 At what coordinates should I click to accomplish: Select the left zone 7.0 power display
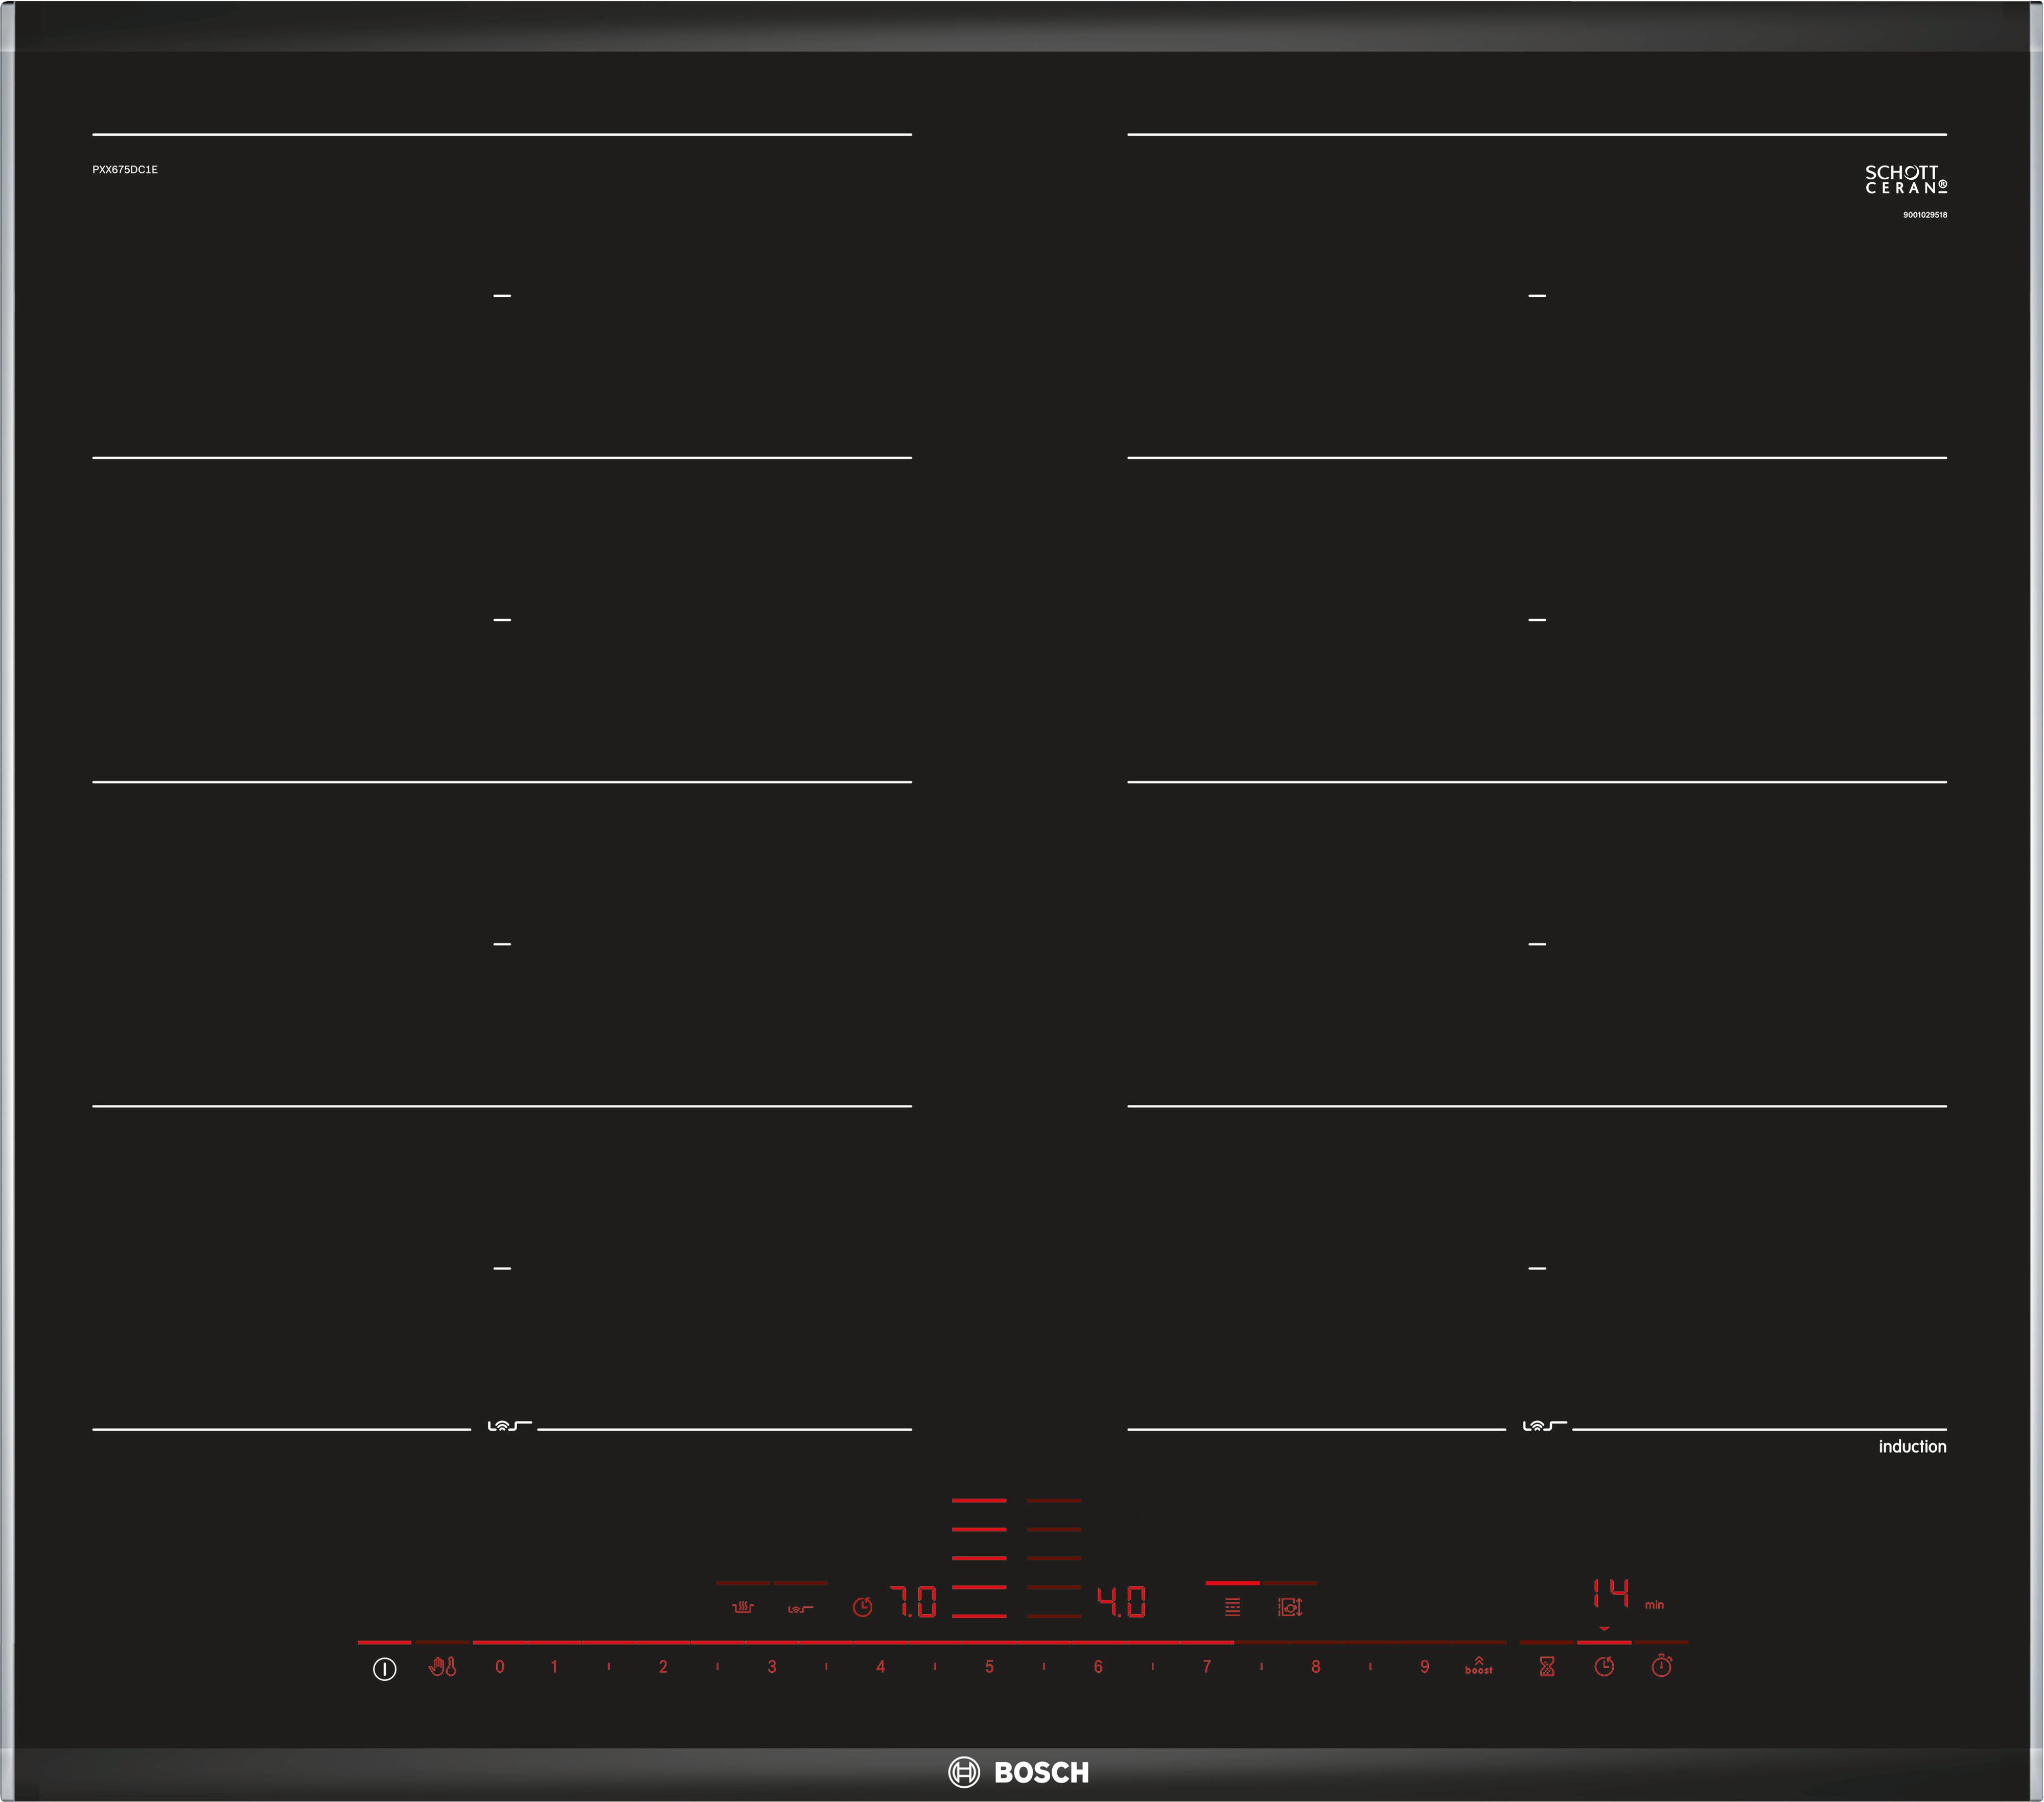point(913,1602)
